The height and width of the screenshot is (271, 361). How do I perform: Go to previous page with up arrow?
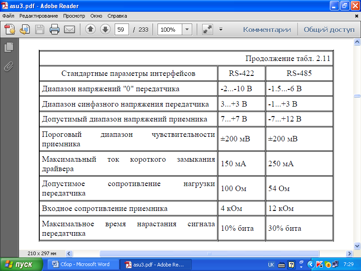click(91, 29)
